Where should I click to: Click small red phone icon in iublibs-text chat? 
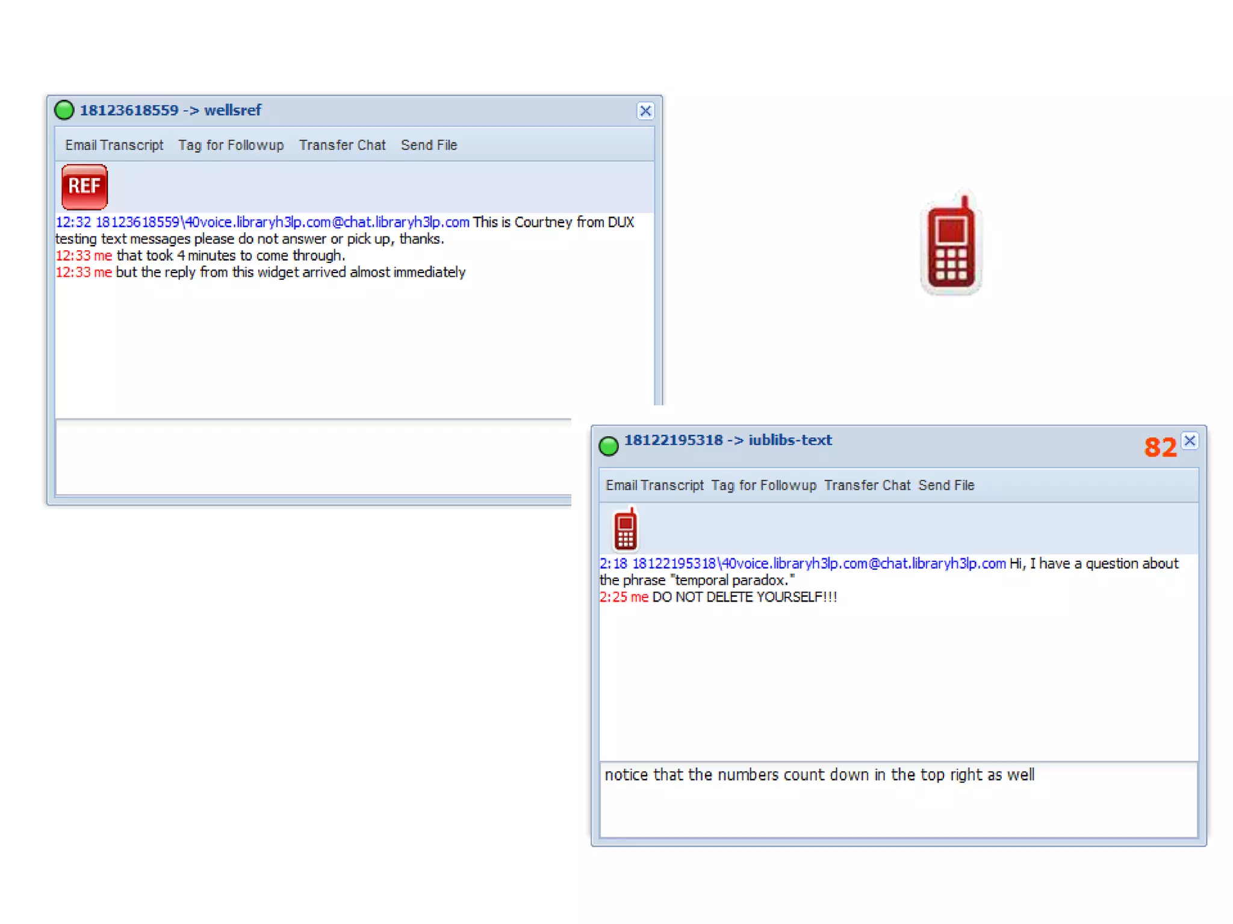[x=625, y=529]
